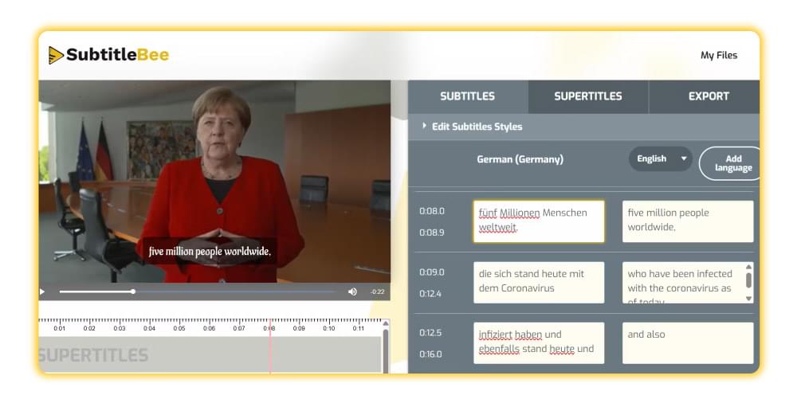Viewport: 797px width, 403px height.
Task: Click start time 0:09.0
Action: (x=432, y=272)
